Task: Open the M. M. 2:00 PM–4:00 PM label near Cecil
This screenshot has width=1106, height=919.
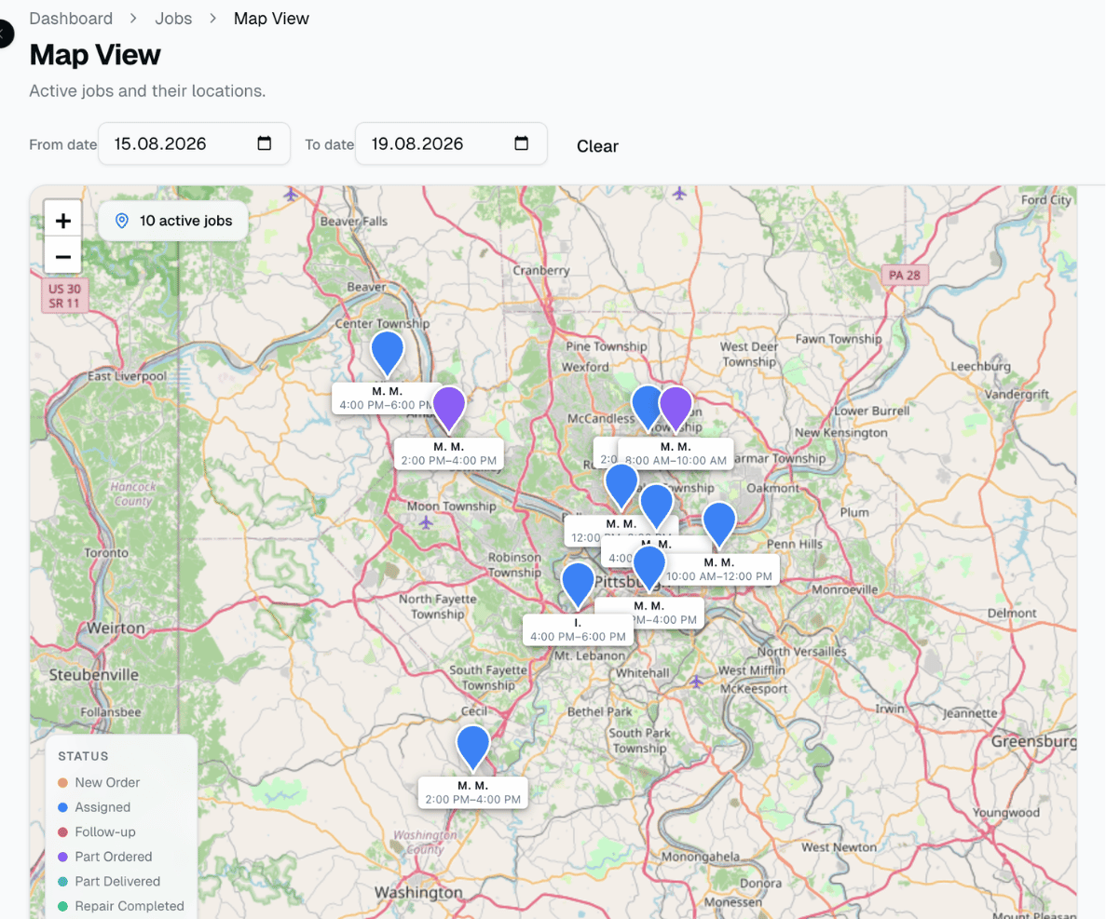Action: pos(472,793)
